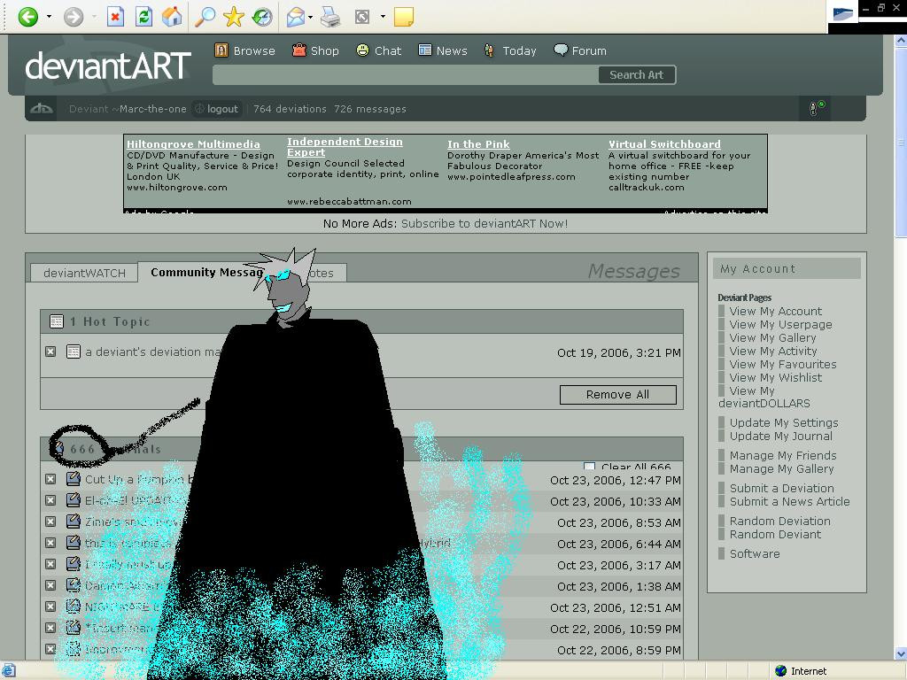907x680 pixels.
Task: Click the Submit a Deviation link
Action: click(781, 488)
